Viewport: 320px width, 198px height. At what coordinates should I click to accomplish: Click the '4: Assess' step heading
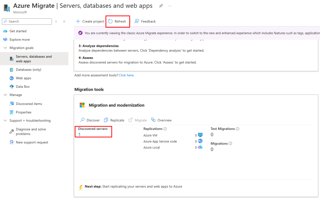86,58
